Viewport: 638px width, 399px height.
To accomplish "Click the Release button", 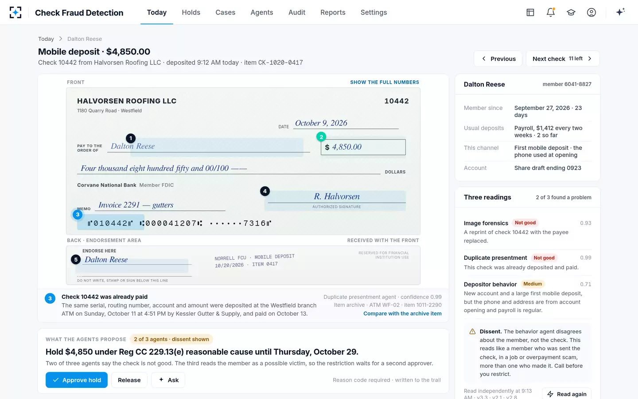I will (129, 380).
